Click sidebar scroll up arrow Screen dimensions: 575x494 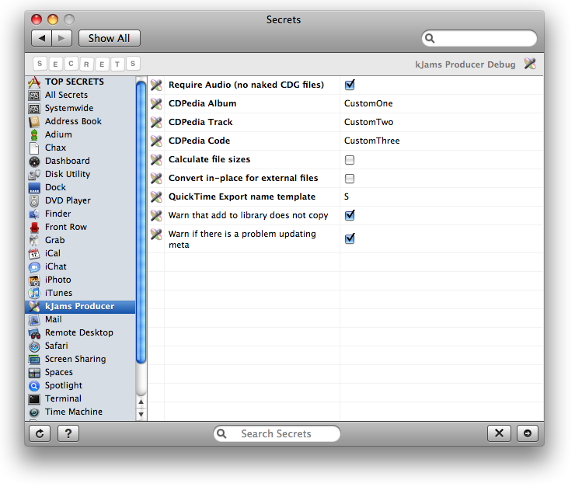tap(141, 402)
